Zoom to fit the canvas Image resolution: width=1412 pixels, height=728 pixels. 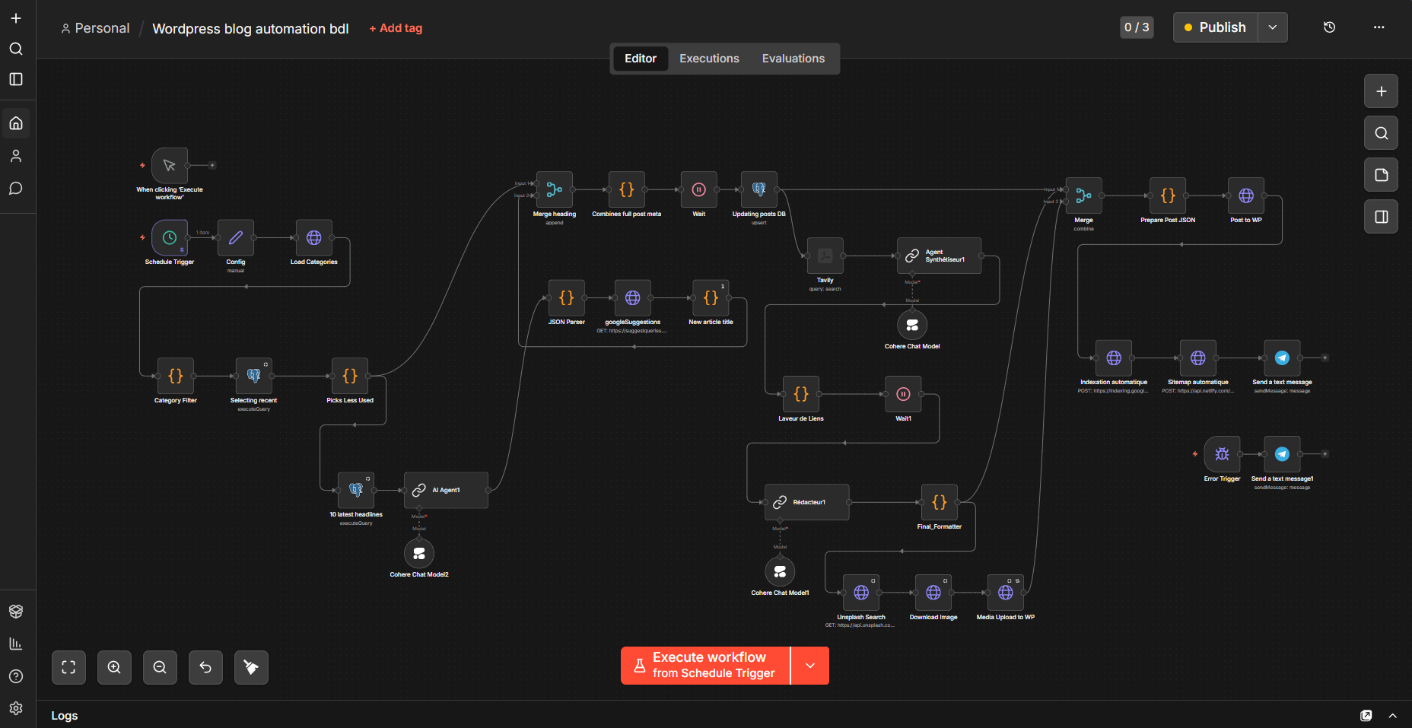[68, 667]
